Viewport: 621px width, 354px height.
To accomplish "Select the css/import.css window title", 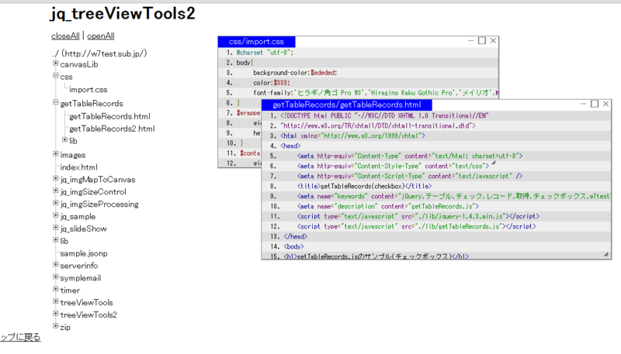I will 256,42.
